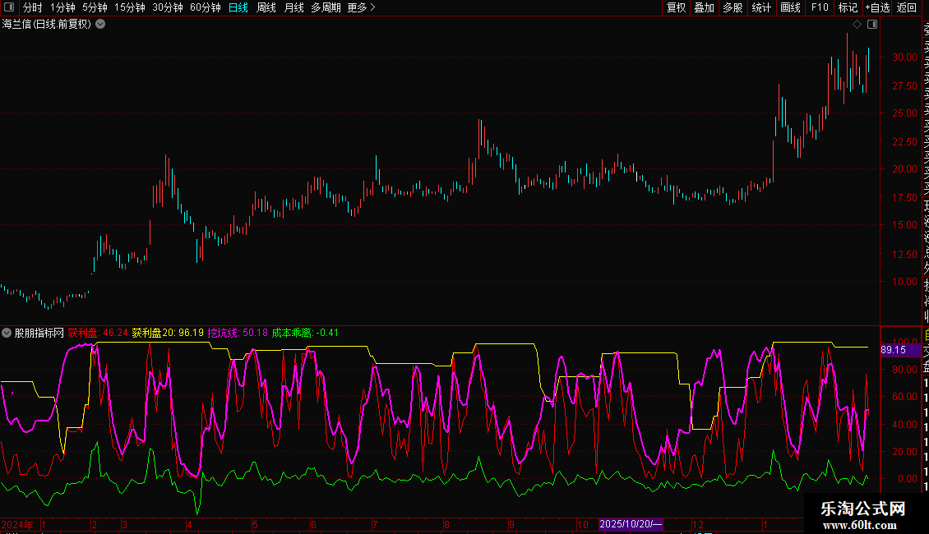Click the panel layout icon at top-left
The height and width of the screenshot is (534, 929).
[9, 7]
